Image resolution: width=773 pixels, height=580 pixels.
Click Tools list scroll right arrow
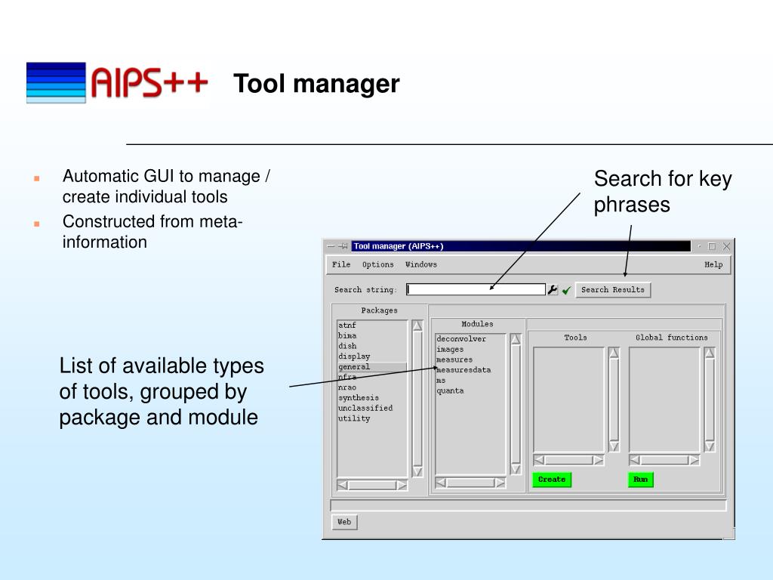pyautogui.click(x=598, y=460)
